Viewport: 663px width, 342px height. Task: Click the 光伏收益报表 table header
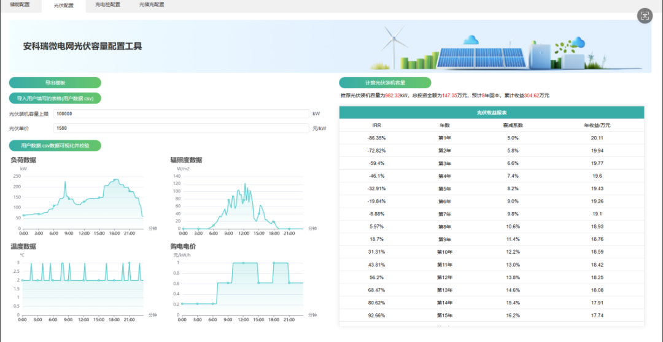pyautogui.click(x=492, y=113)
